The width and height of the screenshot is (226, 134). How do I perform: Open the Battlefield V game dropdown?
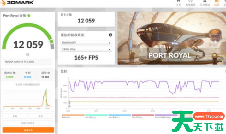(x=86, y=43)
